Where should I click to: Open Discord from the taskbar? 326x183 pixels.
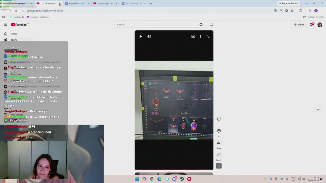click(174, 179)
